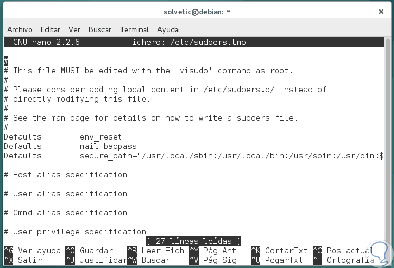Open the Terminal menu
This screenshot has height=268, width=394.
tap(135, 29)
